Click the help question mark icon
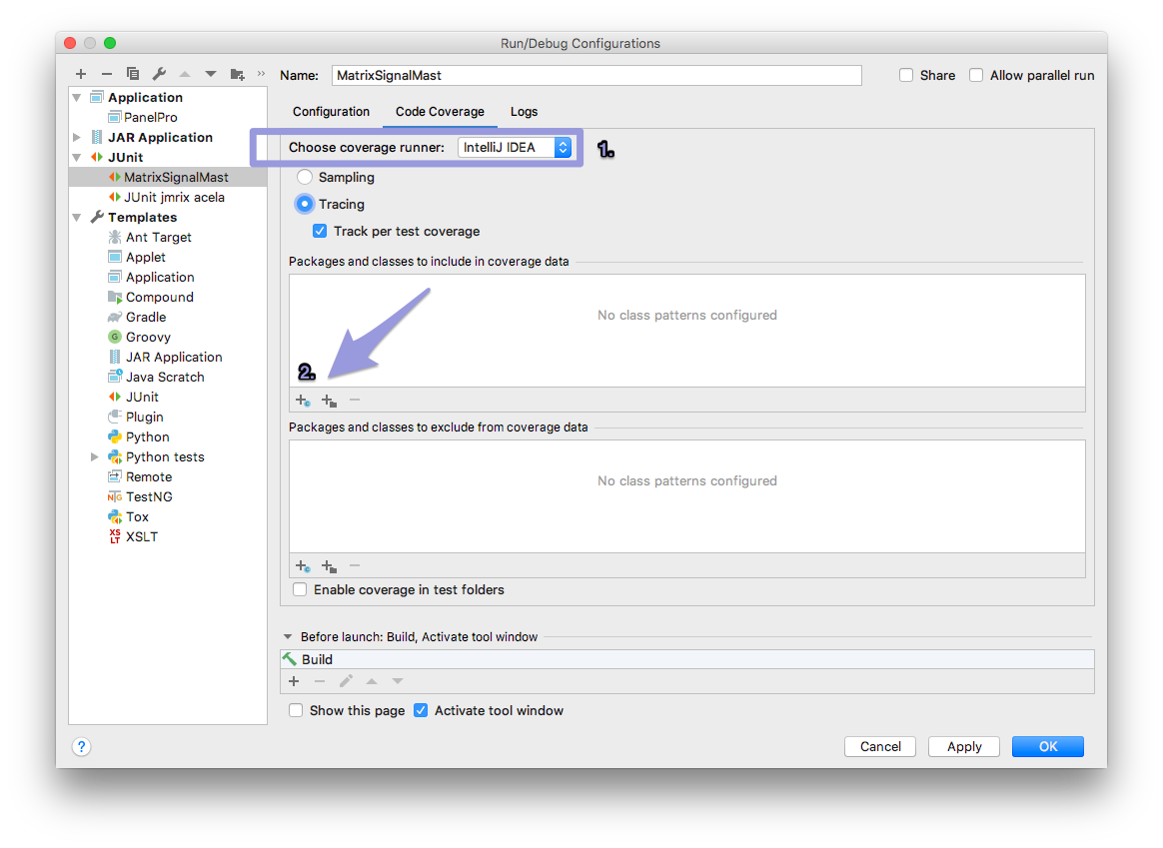Image resolution: width=1163 pixels, height=848 pixels. [82, 746]
